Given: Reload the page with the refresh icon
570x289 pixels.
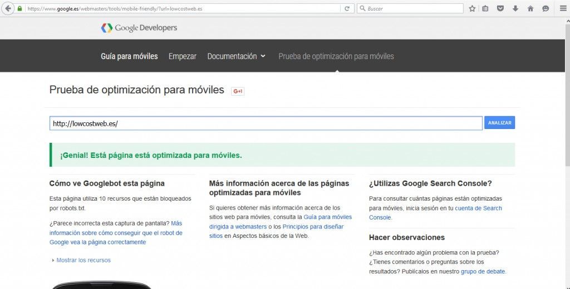Looking at the screenshot, I should coord(347,8).
